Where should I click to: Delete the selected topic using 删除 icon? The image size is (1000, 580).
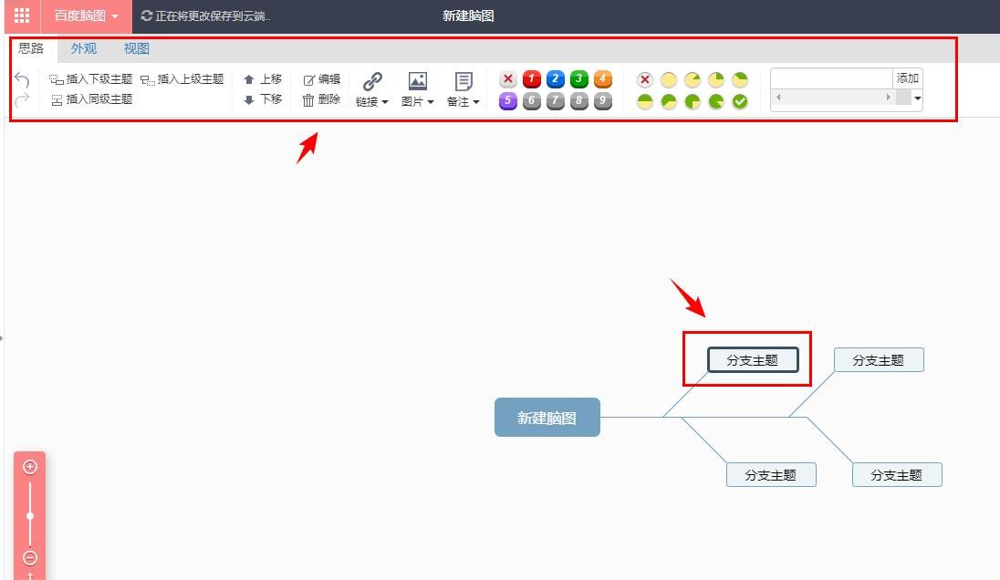[321, 100]
